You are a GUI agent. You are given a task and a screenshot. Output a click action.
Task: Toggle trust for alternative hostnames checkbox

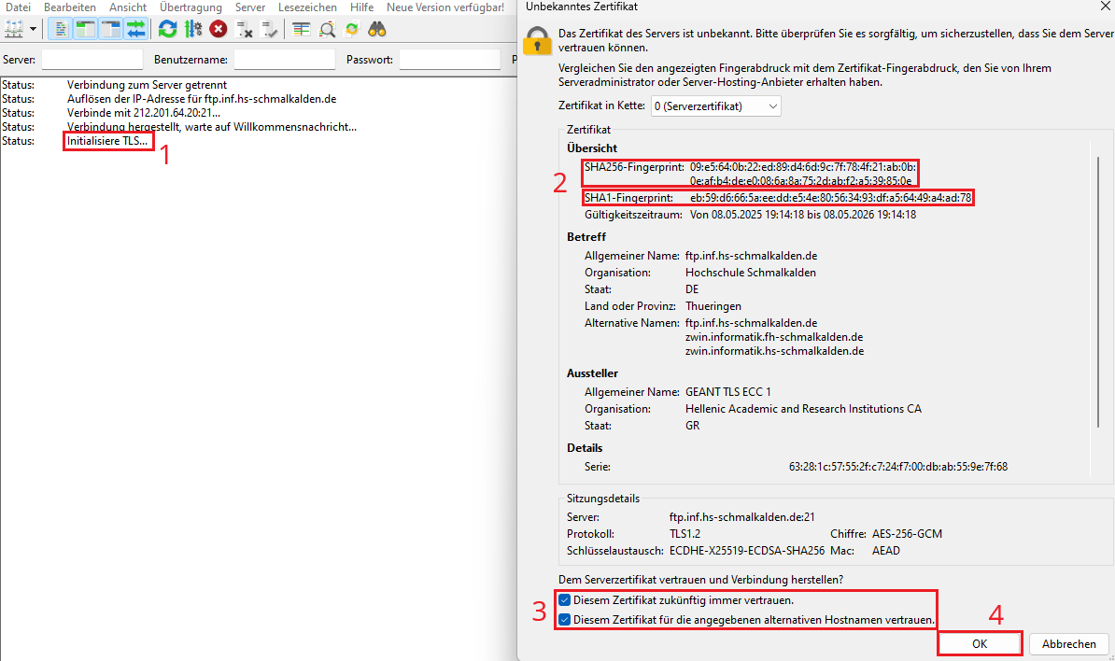pyautogui.click(x=564, y=620)
